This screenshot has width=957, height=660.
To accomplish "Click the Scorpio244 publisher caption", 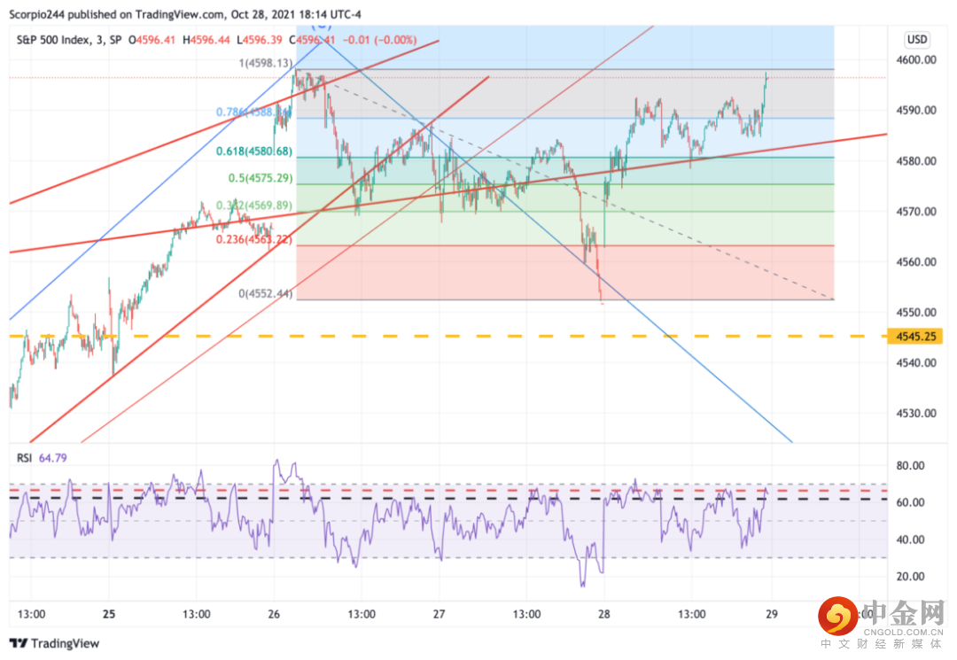I will point(185,14).
